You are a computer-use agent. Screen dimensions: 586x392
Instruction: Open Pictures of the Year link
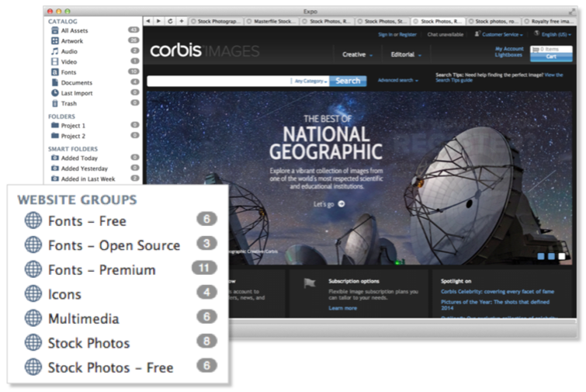tap(495, 304)
